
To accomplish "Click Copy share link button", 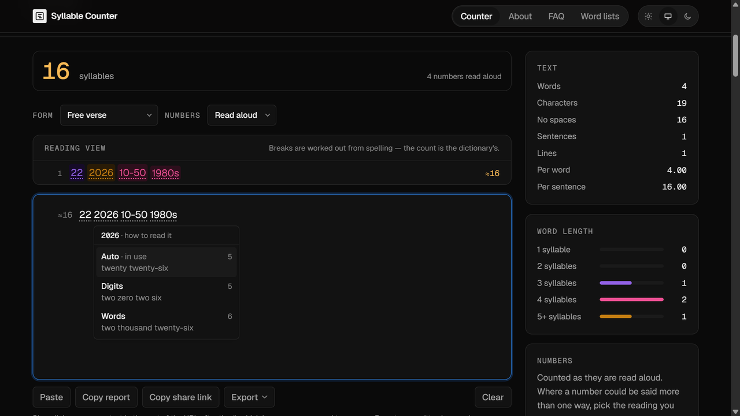I will [180, 397].
